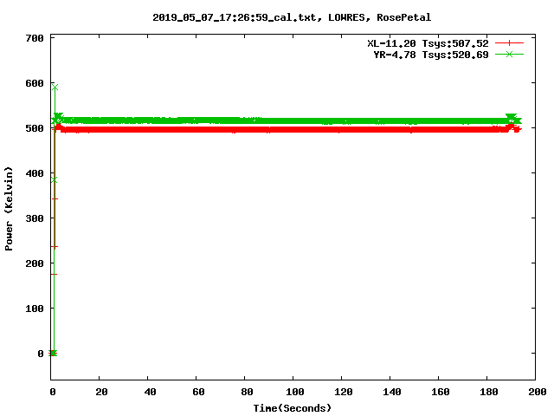Click the x-axis tick label 60

198,392
